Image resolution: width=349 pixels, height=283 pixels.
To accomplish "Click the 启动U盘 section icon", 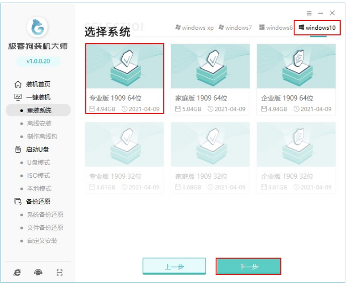I will coord(18,150).
